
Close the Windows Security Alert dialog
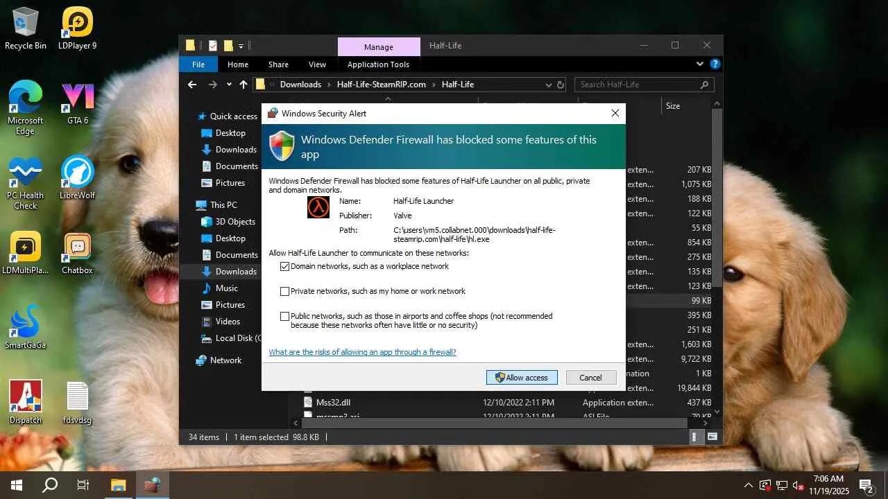[615, 114]
